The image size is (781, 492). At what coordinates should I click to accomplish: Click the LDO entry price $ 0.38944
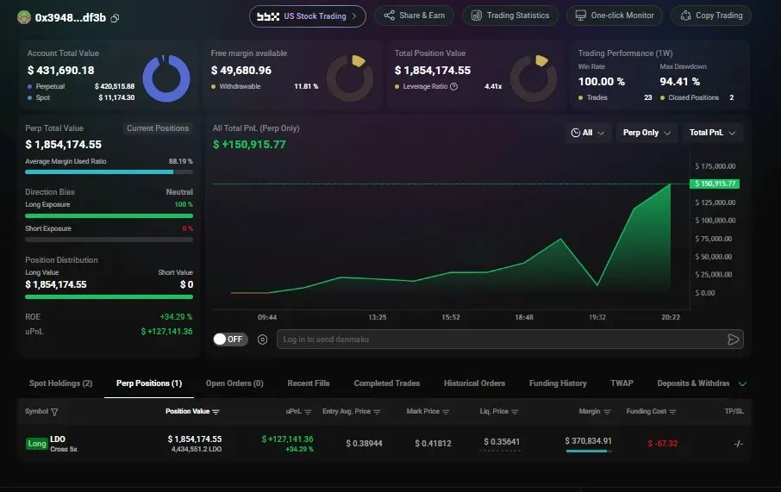pos(364,443)
